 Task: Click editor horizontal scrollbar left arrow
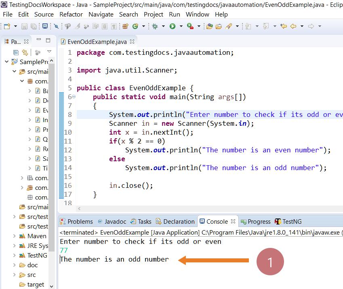pos(79,209)
